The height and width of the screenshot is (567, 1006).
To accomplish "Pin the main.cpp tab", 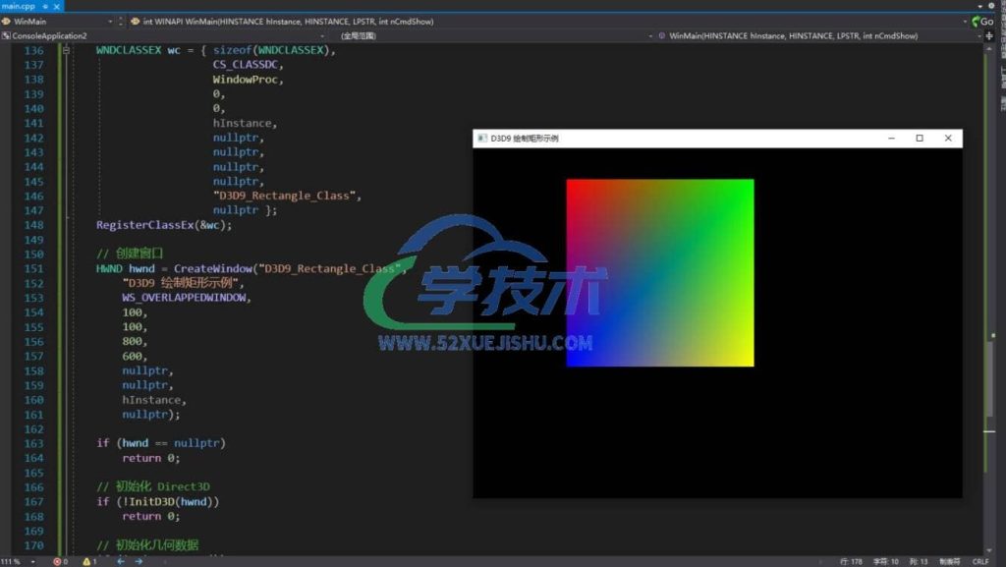I will click(x=45, y=6).
